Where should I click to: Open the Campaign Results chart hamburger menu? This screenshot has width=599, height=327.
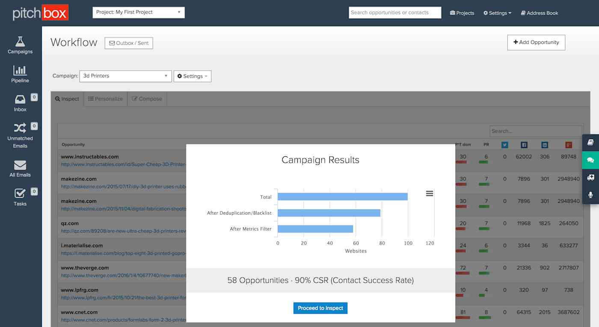[429, 193]
